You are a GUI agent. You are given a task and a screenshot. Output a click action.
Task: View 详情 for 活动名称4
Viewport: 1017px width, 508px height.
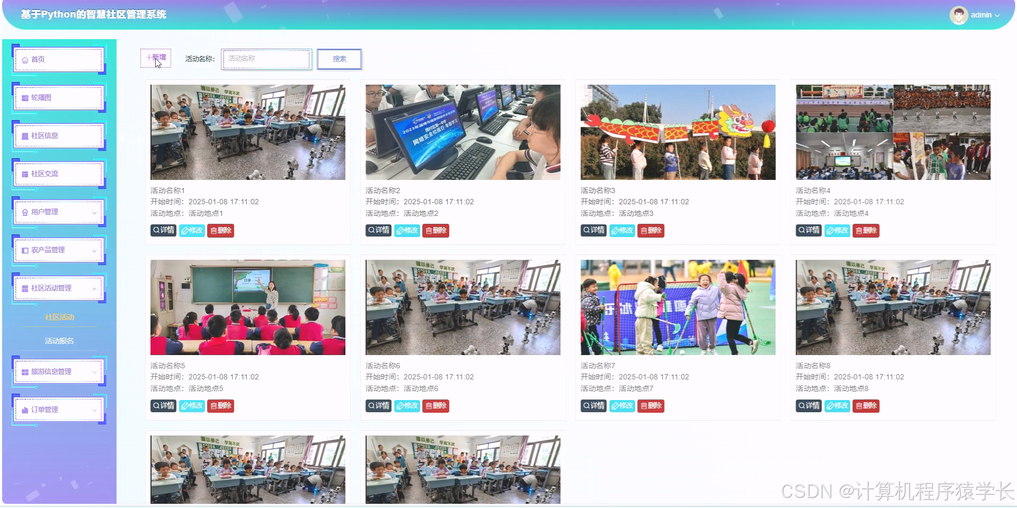[808, 230]
